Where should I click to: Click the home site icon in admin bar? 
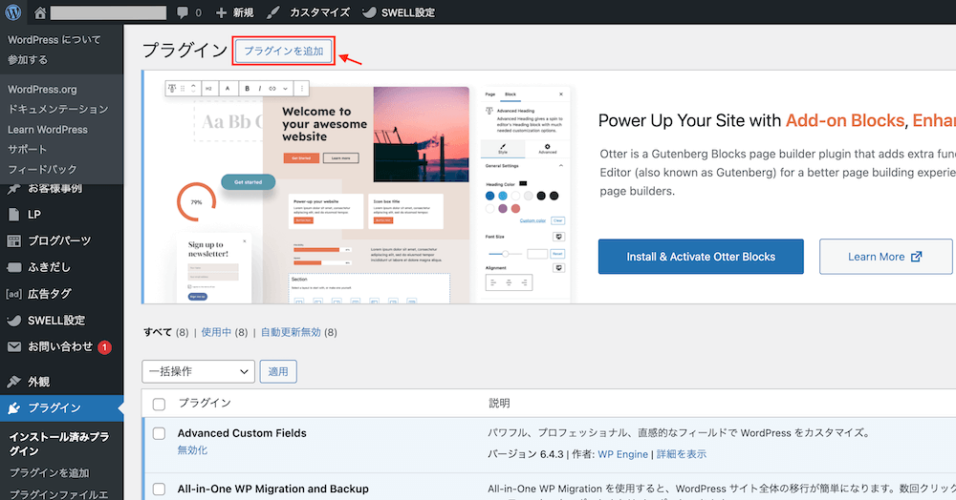point(40,12)
